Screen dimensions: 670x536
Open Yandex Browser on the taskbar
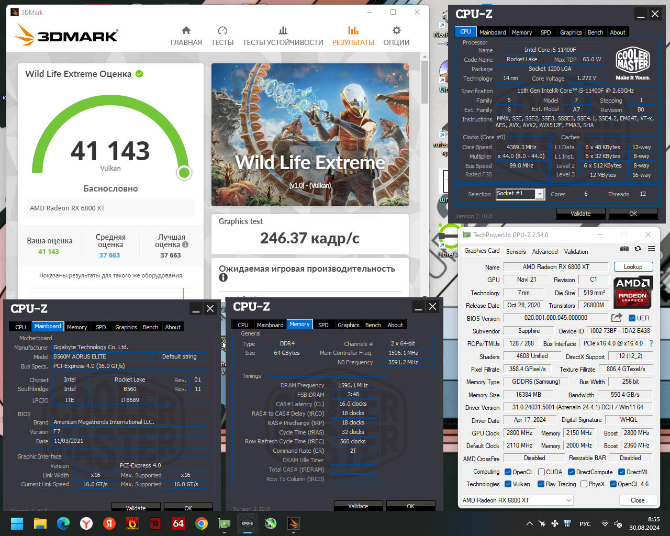pyautogui.click(x=86, y=523)
